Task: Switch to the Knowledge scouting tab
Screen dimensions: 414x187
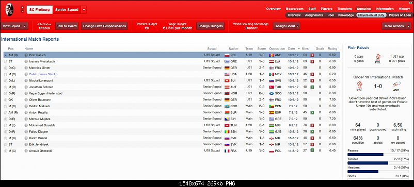Action: point(346,15)
